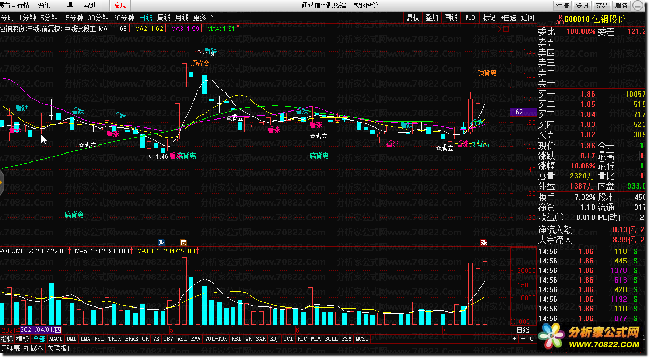Viewport: 650px width, 358px height.
Task: Click the 画线 drawing button
Action: tap(451, 18)
